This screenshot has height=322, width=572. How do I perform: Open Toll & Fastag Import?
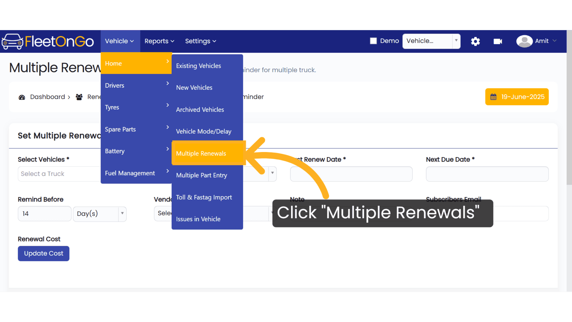point(207,197)
